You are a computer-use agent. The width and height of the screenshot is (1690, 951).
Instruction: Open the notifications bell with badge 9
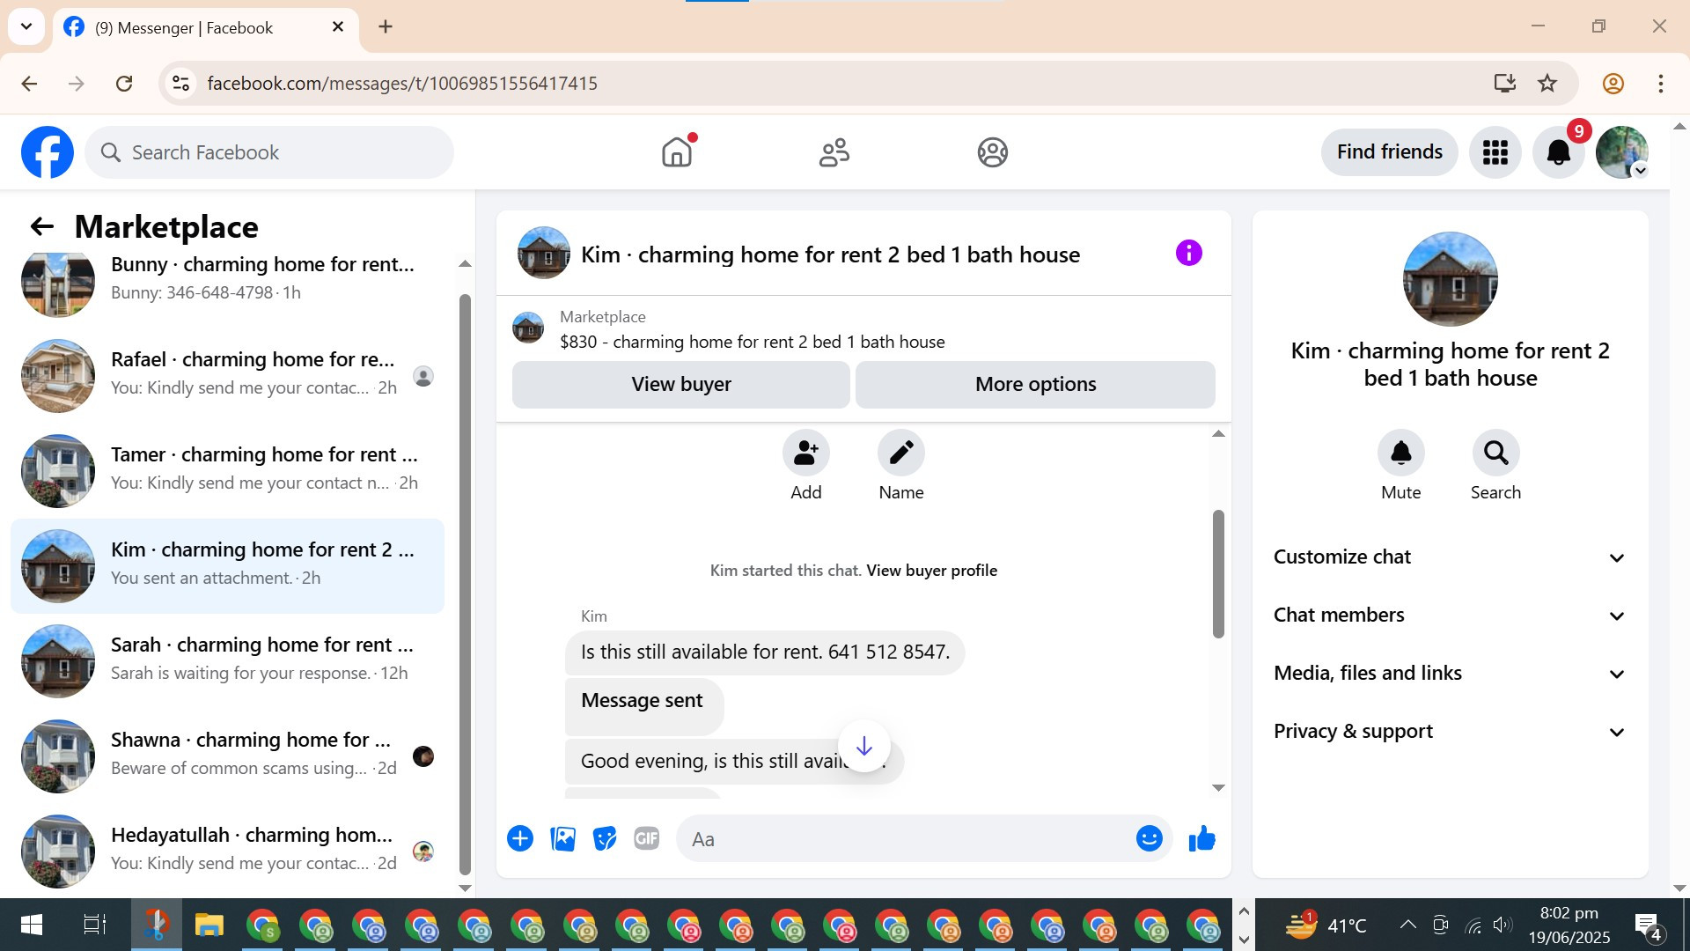(1558, 152)
